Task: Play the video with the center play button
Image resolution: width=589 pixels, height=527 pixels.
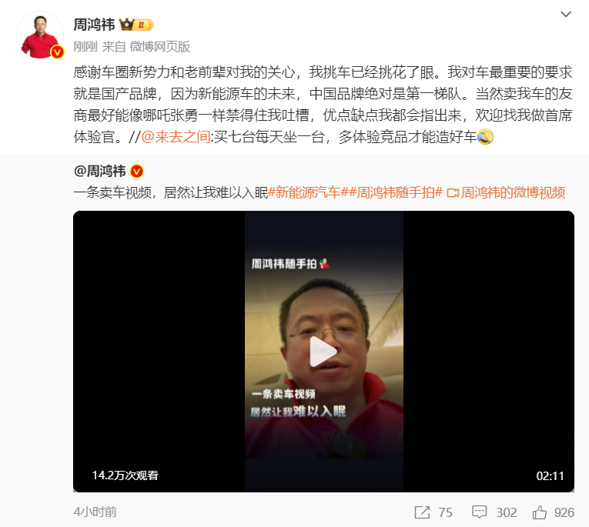Action: click(323, 352)
